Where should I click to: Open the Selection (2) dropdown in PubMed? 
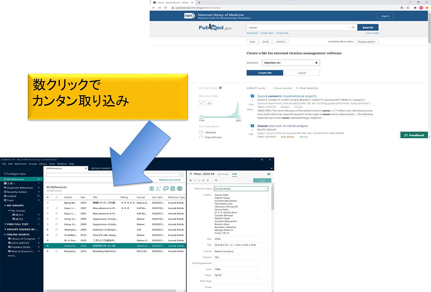(x=291, y=63)
